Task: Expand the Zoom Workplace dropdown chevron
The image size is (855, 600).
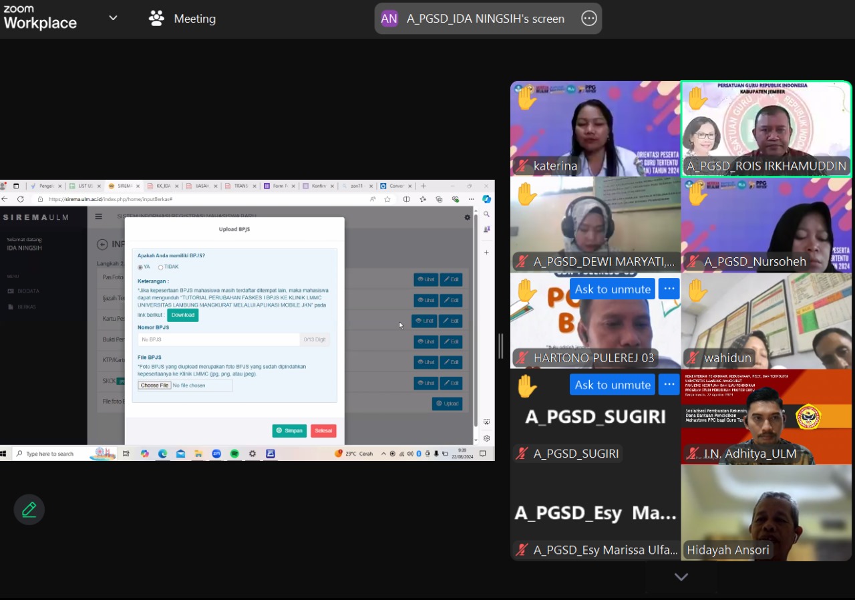Action: [113, 18]
